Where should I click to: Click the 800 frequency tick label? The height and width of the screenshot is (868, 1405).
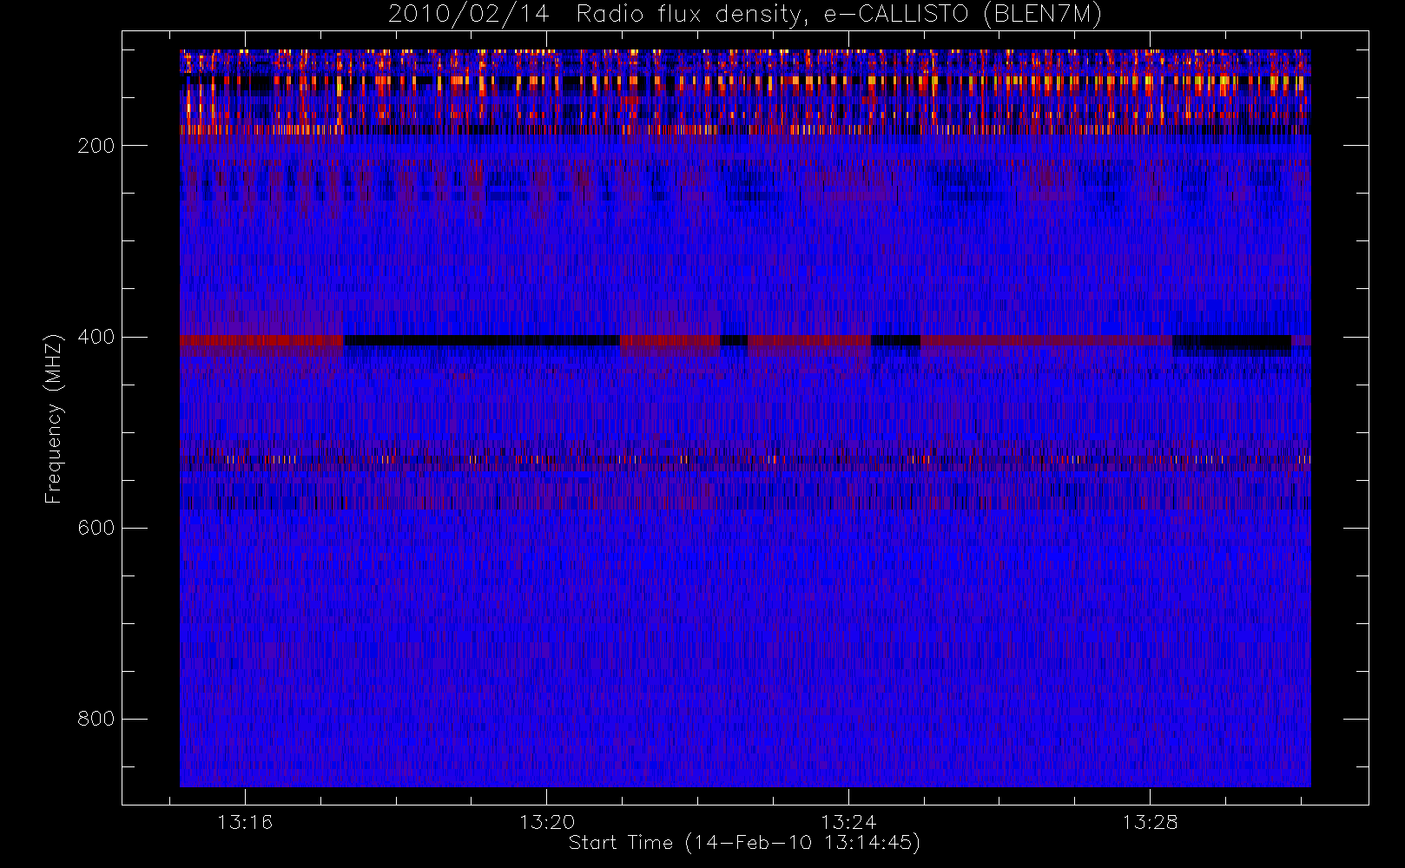(x=96, y=719)
